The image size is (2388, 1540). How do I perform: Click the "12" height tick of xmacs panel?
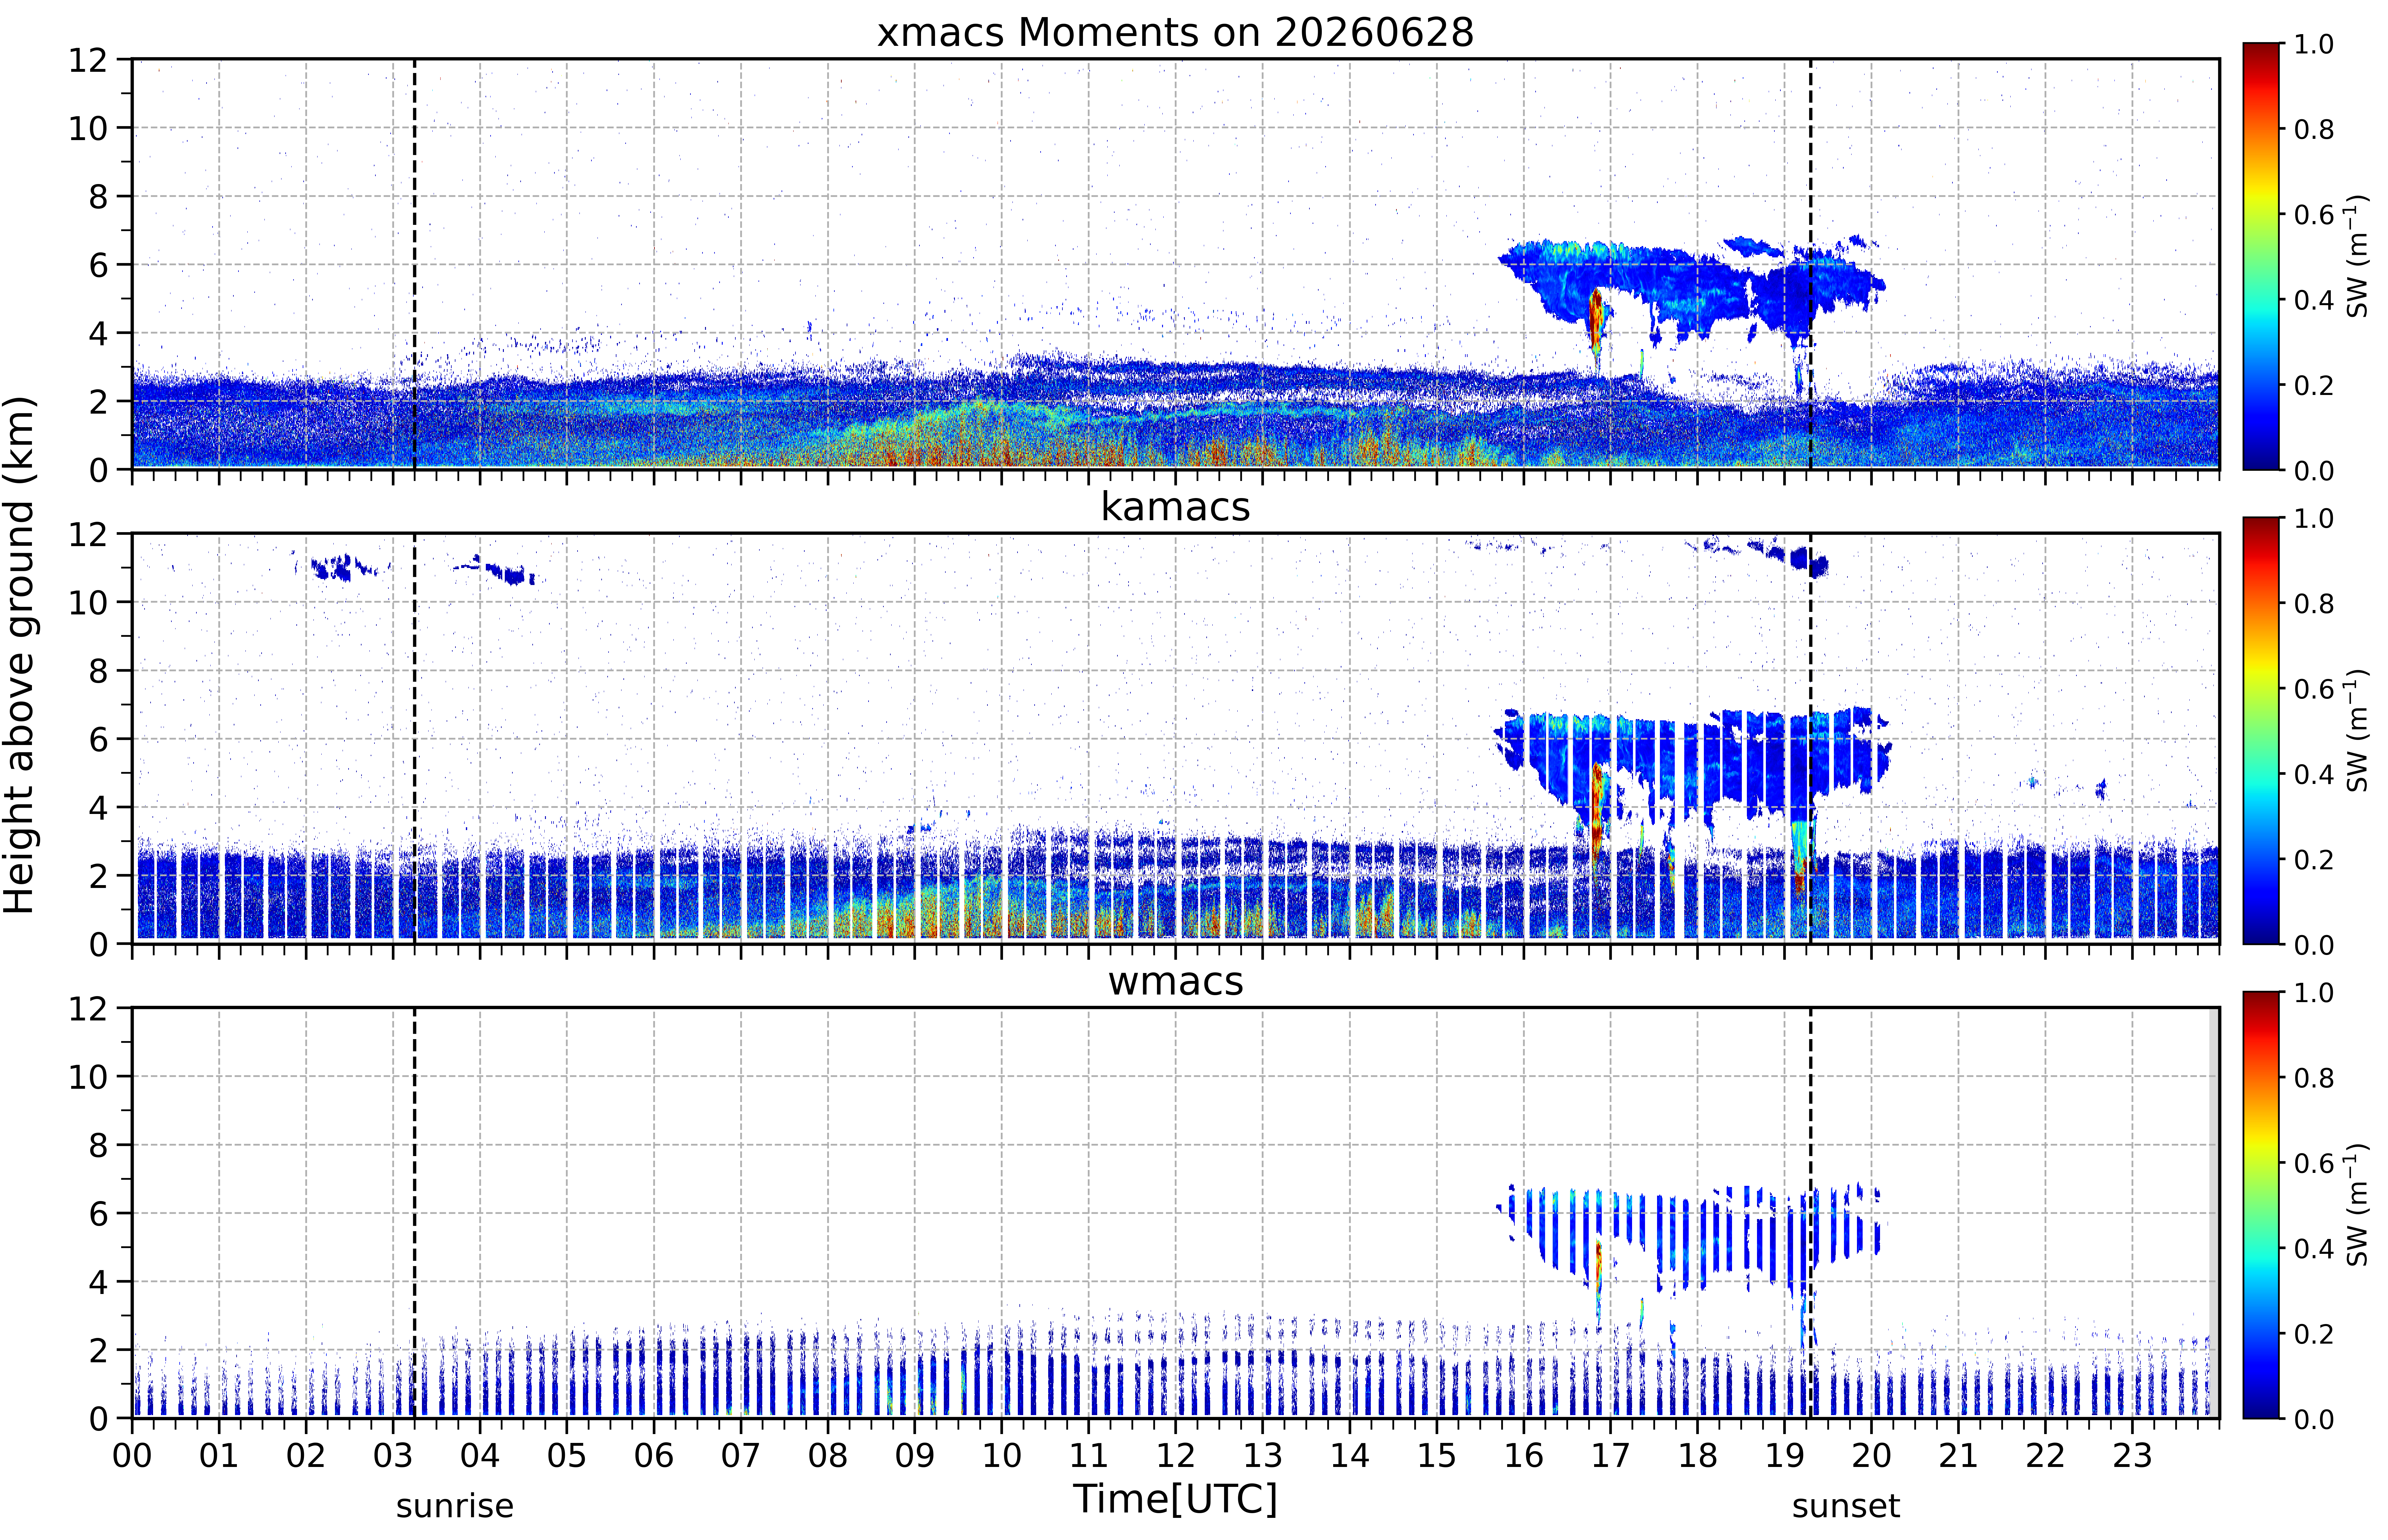pos(88,60)
